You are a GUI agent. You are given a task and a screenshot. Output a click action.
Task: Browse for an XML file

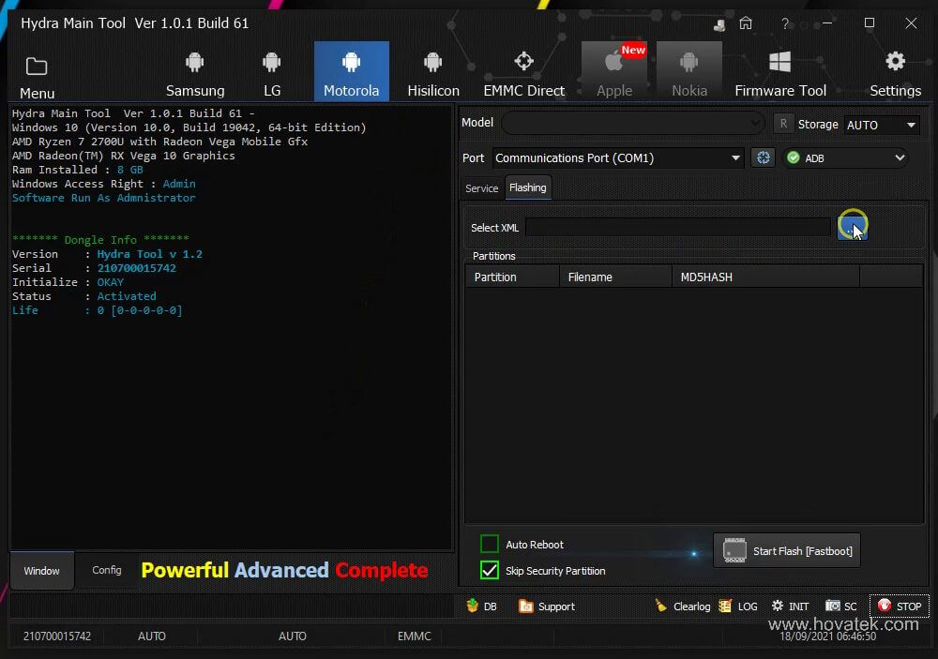pos(852,227)
